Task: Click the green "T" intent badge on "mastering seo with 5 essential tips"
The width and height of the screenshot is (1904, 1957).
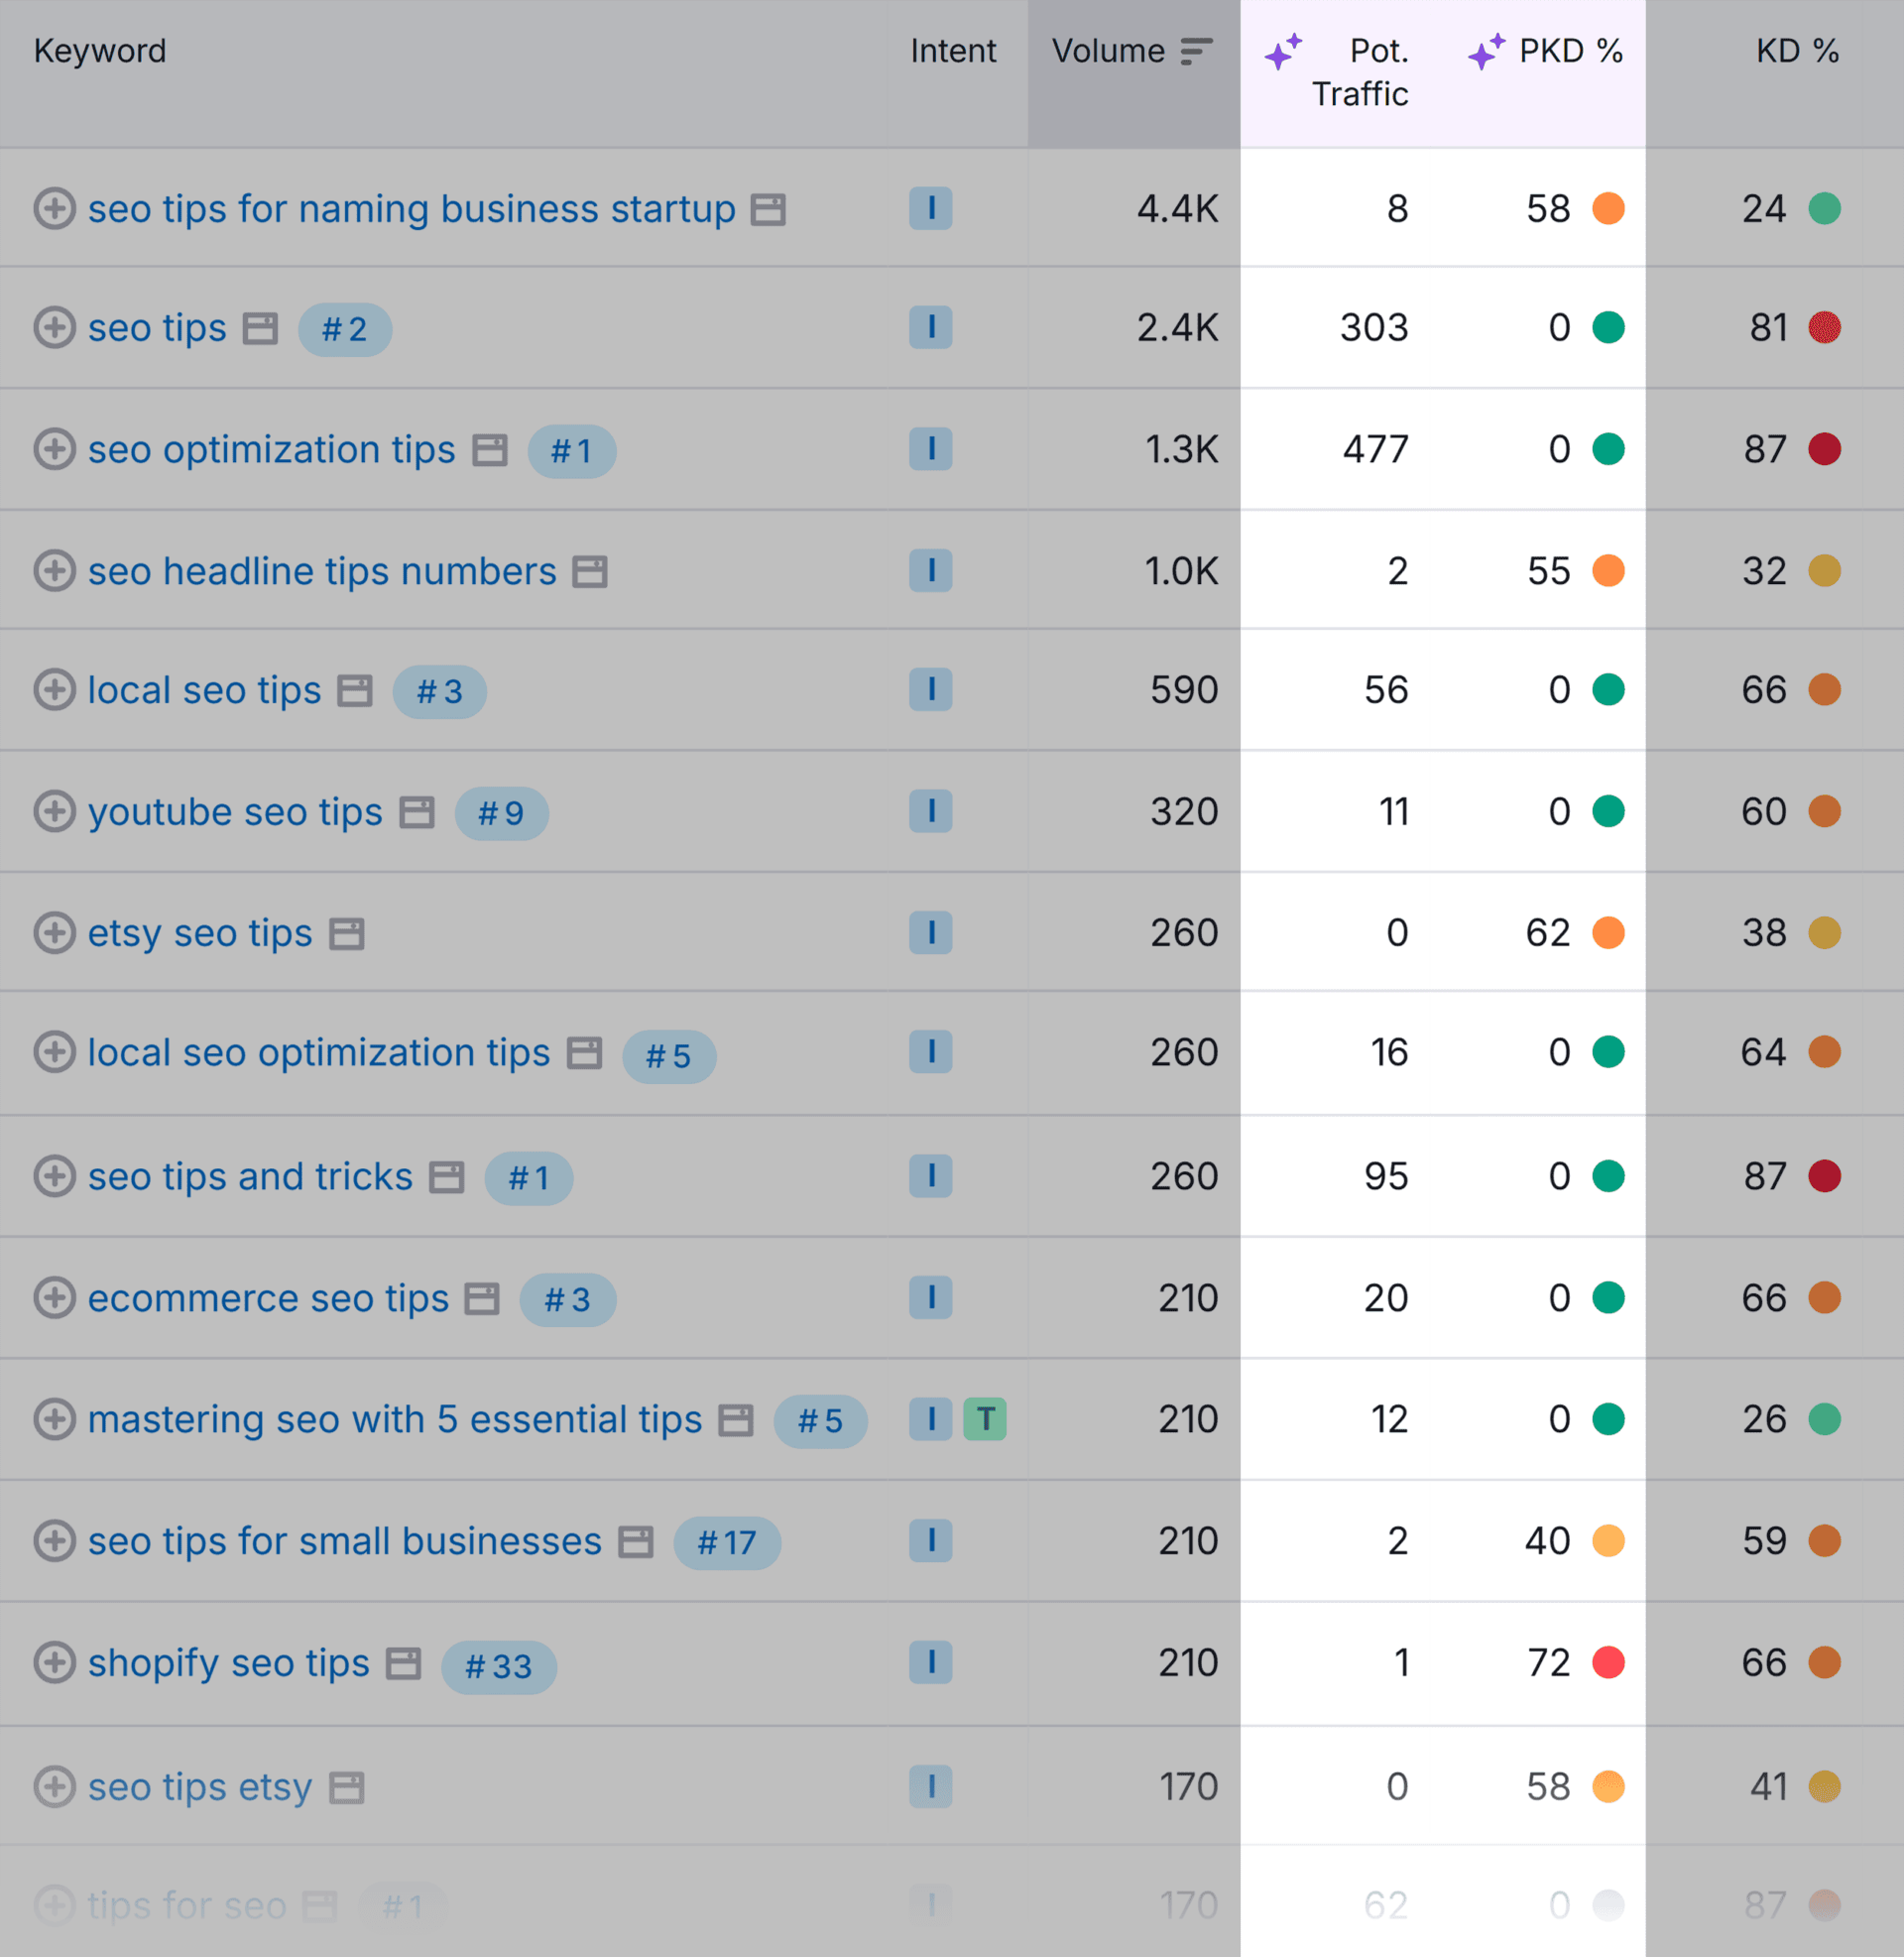Action: tap(986, 1419)
